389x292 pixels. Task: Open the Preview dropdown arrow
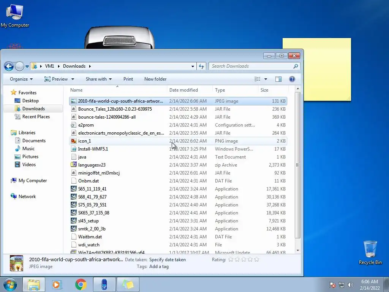pyautogui.click(x=73, y=79)
